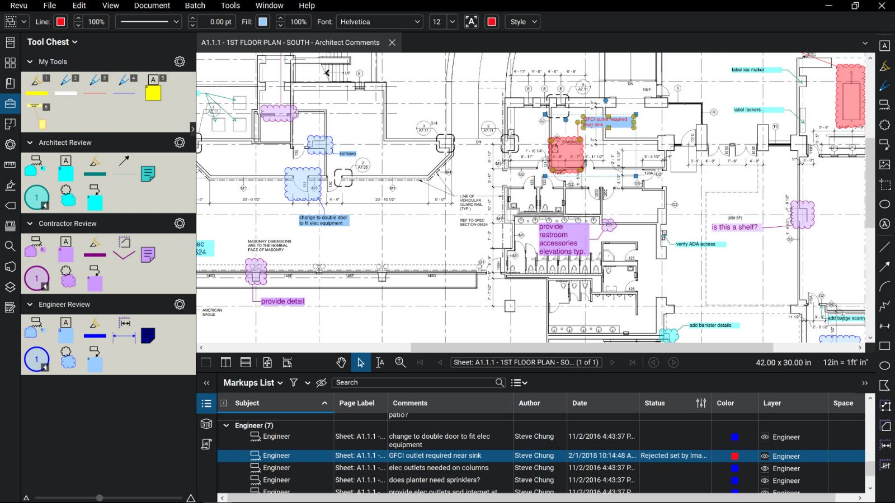Collapse the Engineer (7) group in Markups List
The image size is (895, 503).
(x=227, y=425)
